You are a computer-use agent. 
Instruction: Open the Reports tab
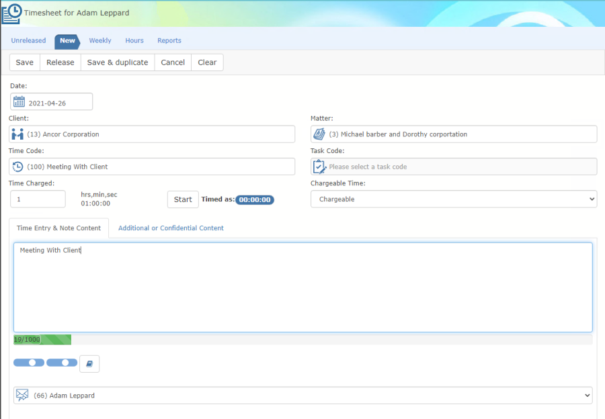click(x=169, y=40)
